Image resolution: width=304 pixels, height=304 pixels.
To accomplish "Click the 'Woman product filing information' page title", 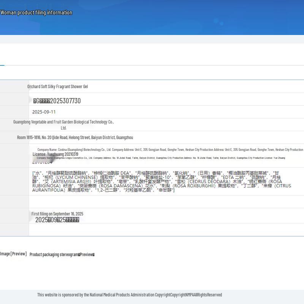I will click(x=36, y=13).
